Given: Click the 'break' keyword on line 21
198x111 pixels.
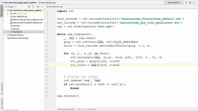Looking at the screenshot, I should click(x=75, y=88).
